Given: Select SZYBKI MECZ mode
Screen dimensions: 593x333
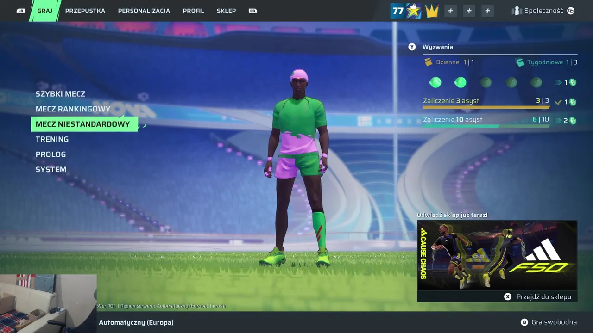Looking at the screenshot, I should [x=60, y=94].
